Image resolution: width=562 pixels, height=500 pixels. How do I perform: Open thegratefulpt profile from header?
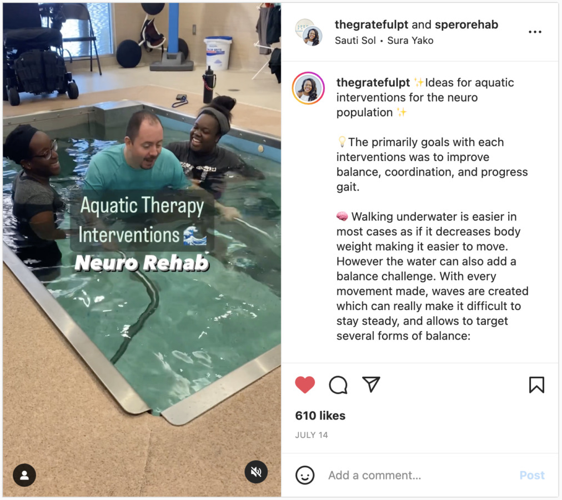click(372, 24)
